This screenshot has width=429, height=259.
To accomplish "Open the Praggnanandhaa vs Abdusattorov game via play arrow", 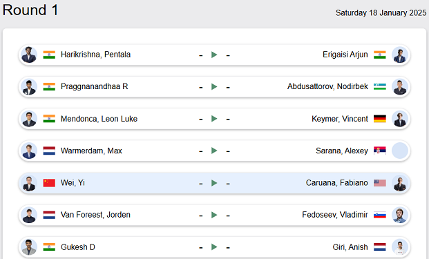I will click(214, 87).
